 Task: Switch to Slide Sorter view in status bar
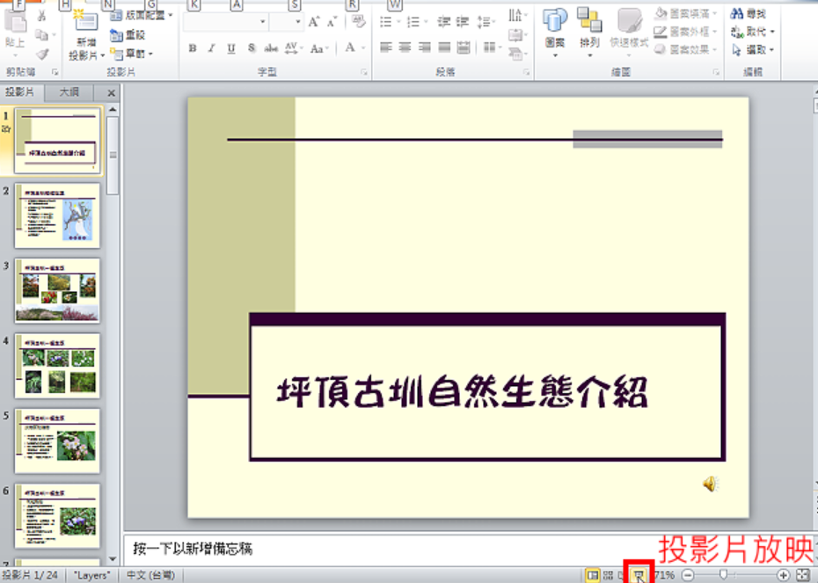(609, 575)
